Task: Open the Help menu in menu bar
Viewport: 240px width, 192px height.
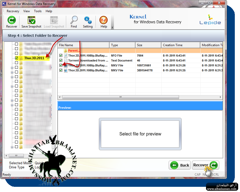Action: [x=49, y=11]
